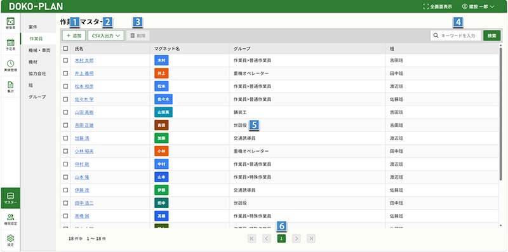Open worker 高橋 誠 link
Screen dimensions: 508x252
coord(82,216)
